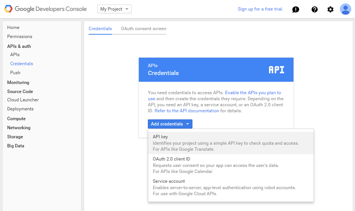
Task: Open the settings gear icon
Action: click(330, 9)
